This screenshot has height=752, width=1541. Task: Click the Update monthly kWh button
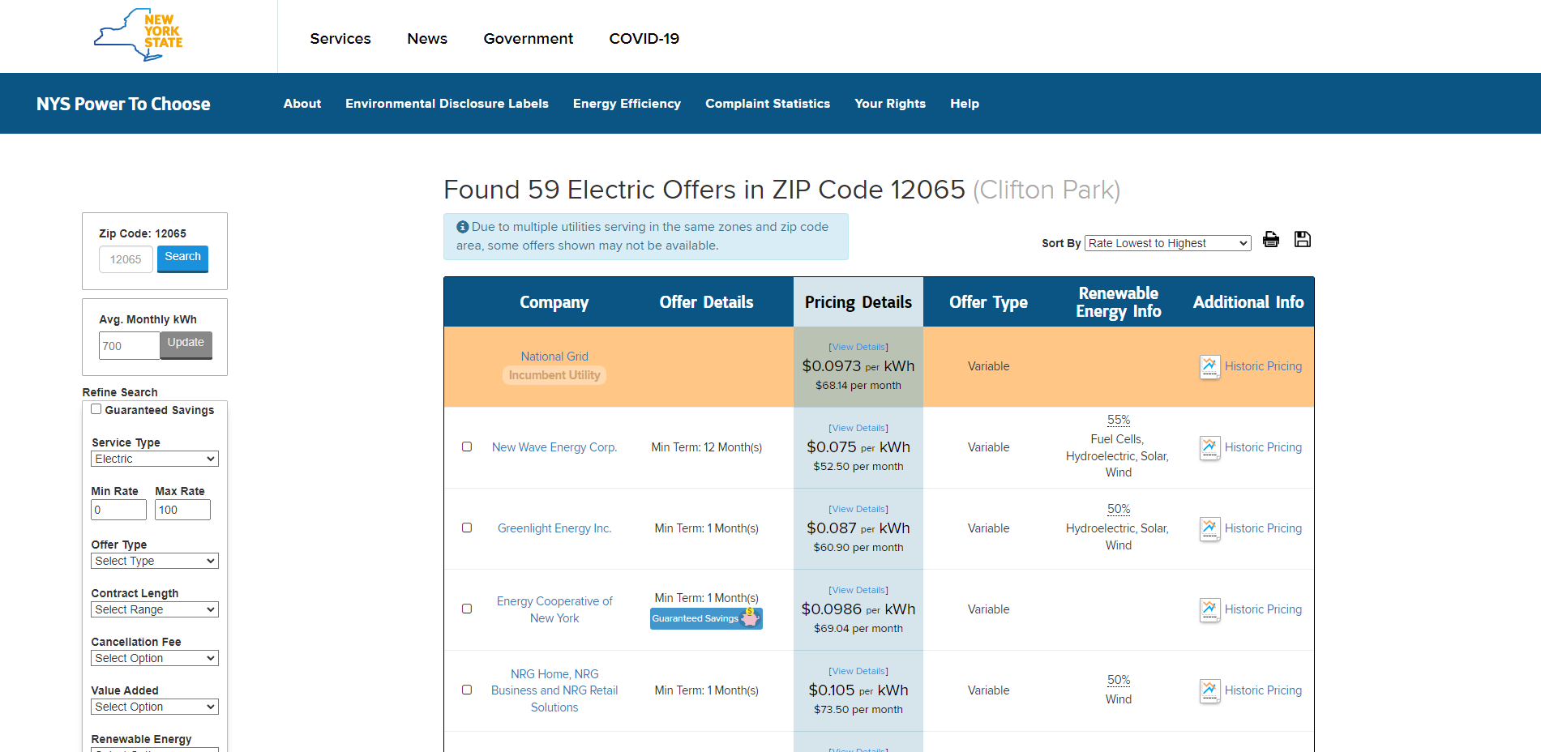pyautogui.click(x=186, y=344)
